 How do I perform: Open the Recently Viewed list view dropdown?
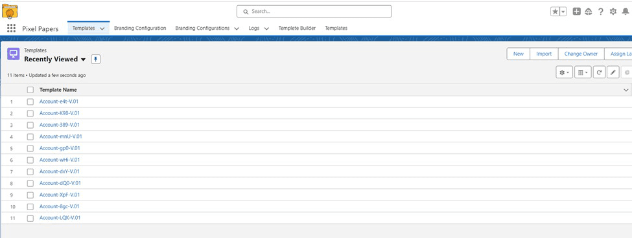84,59
